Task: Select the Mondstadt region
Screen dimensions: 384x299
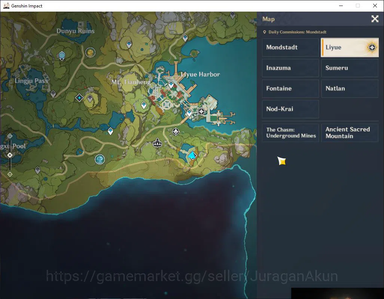Action: (x=290, y=47)
